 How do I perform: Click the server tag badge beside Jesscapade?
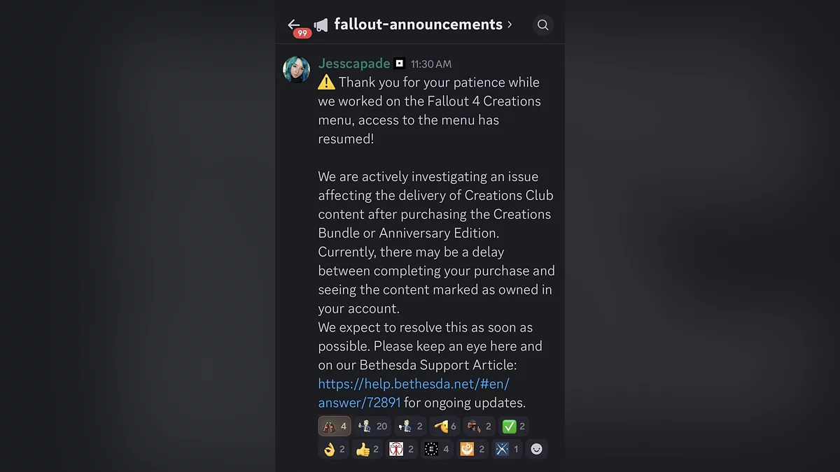(x=399, y=64)
